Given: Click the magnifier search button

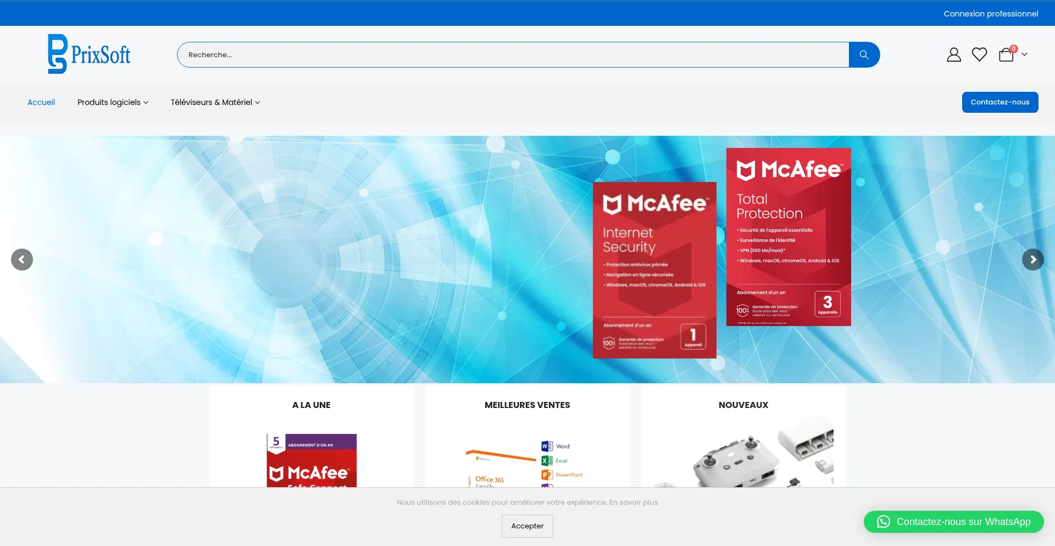Looking at the screenshot, I should (864, 55).
